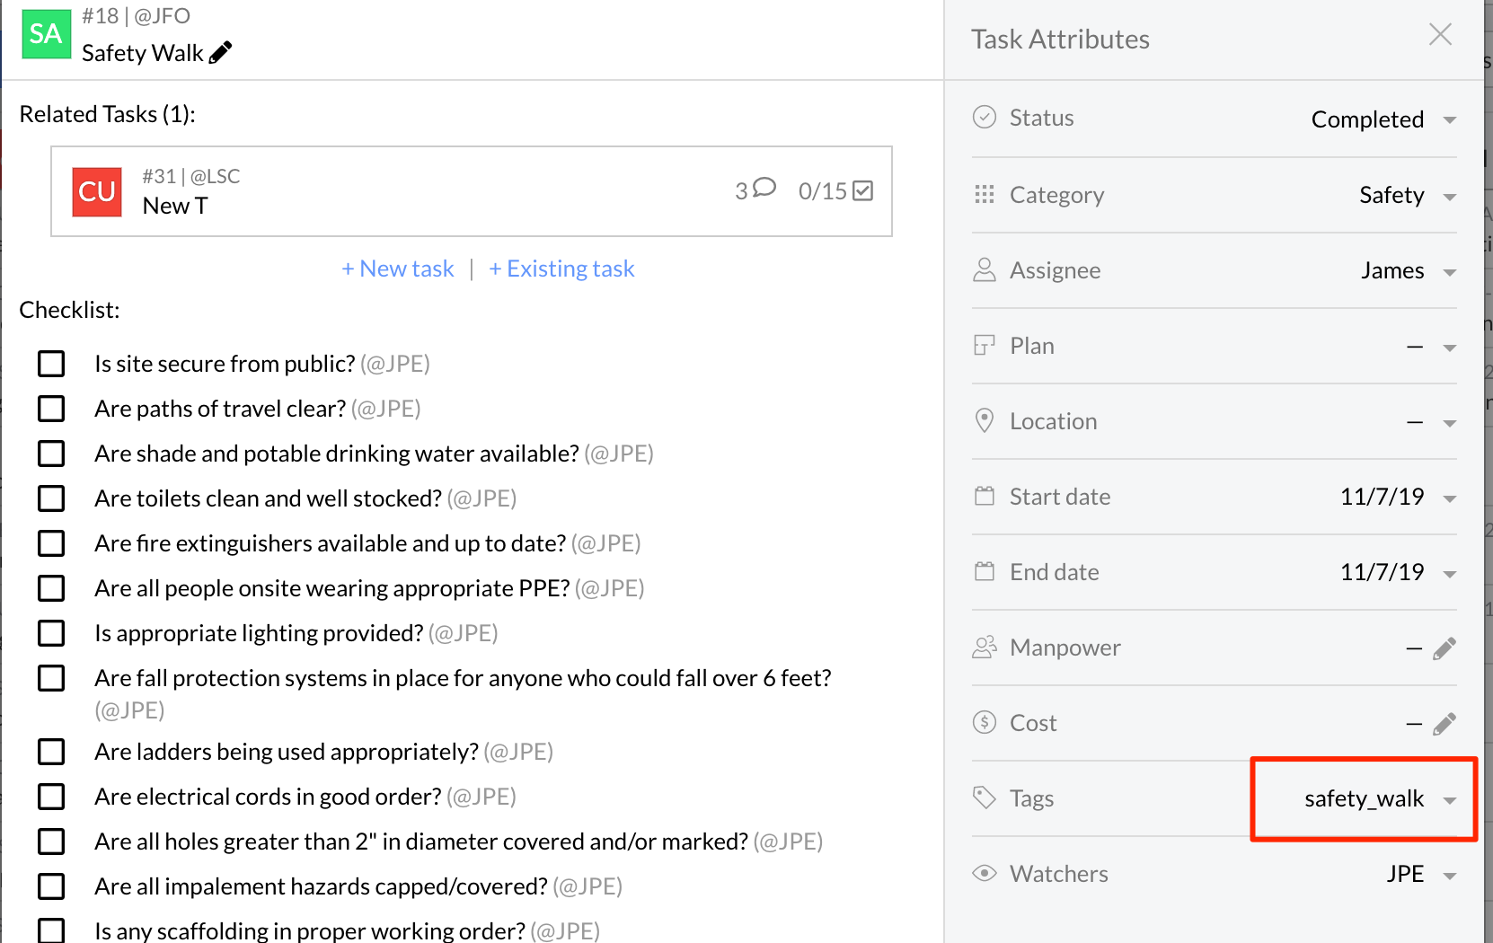Open the Status dropdown showing Completed
Image resolution: width=1493 pixels, height=943 pixels.
point(1382,119)
